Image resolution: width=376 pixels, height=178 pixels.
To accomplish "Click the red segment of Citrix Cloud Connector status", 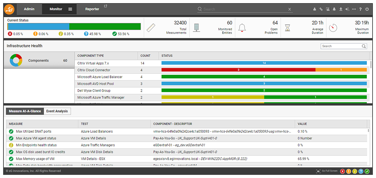I will 238,70.
